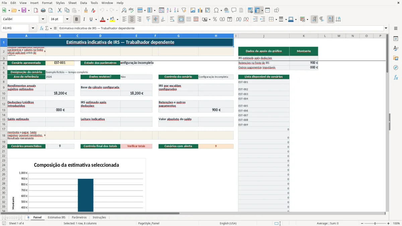This screenshot has height=226, width=402.
Task: Toggle Bold formatting
Action: pyautogui.click(x=77, y=19)
